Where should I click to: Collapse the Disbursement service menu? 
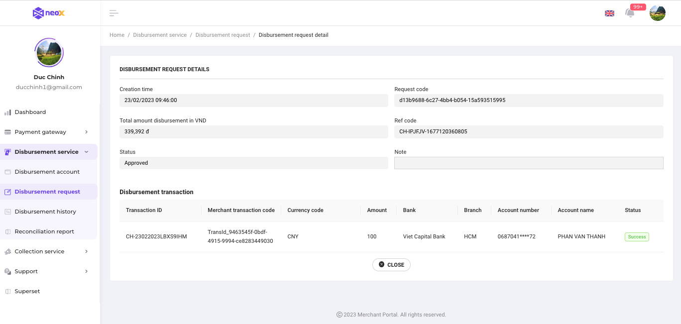point(86,152)
